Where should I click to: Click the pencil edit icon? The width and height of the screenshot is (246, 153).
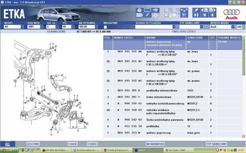click(147, 15)
